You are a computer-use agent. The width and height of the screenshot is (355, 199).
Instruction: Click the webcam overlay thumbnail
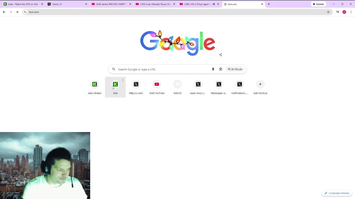point(45,166)
